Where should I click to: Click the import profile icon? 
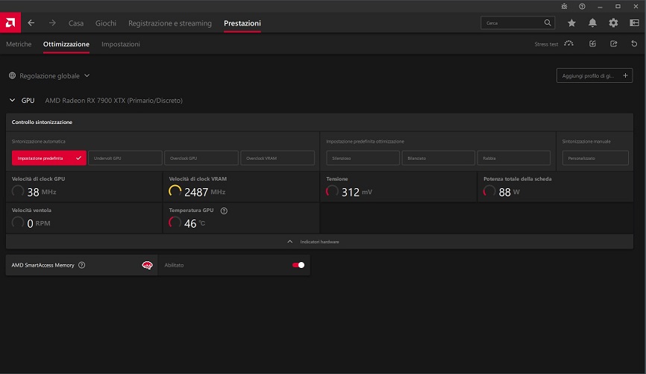tap(592, 44)
